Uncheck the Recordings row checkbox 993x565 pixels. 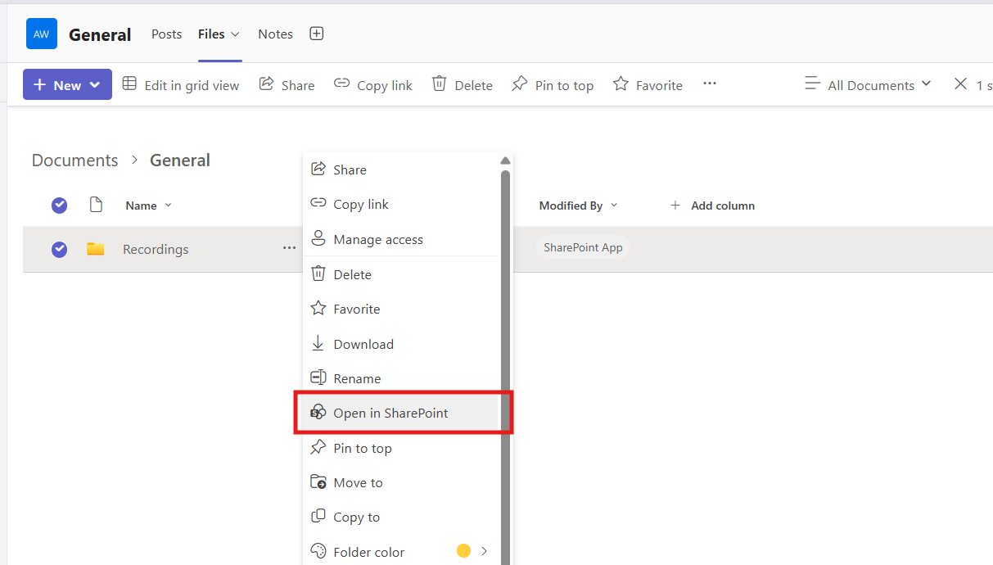60,249
